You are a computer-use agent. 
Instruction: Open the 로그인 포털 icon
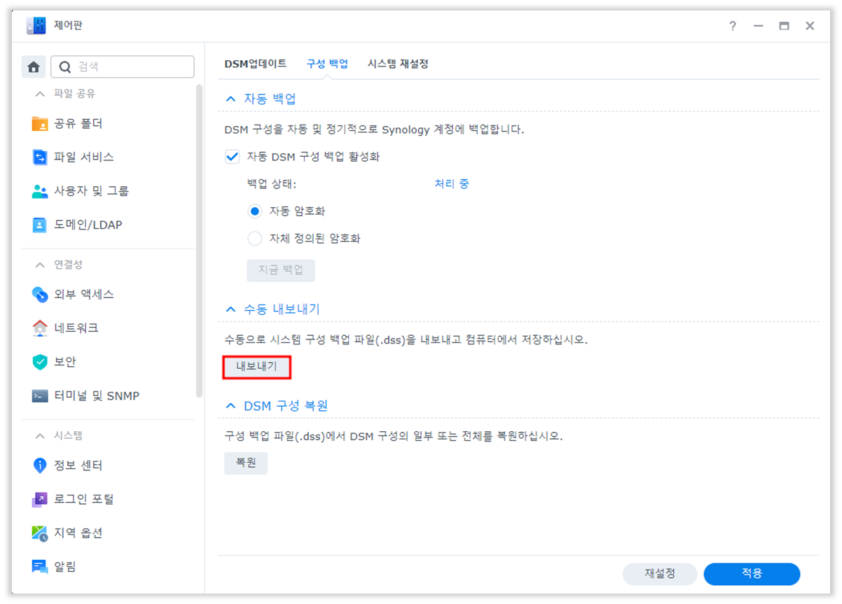click(x=40, y=500)
